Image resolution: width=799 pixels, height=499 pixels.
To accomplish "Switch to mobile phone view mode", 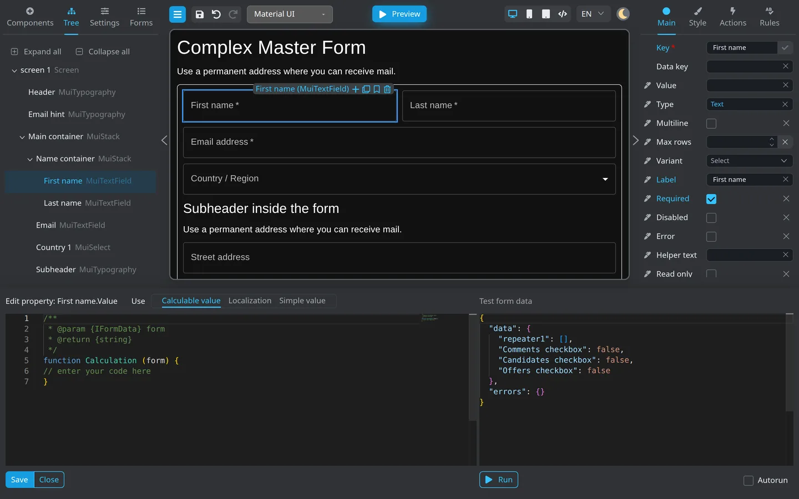I will [x=529, y=14].
